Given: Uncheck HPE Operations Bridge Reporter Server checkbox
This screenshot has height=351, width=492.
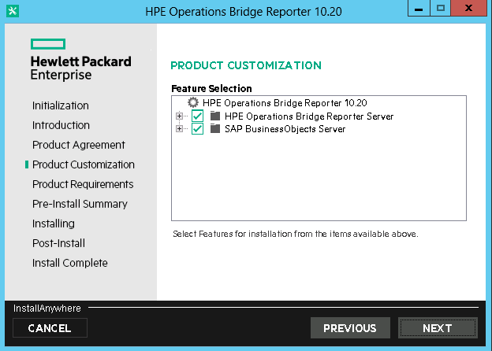Looking at the screenshot, I should pyautogui.click(x=197, y=116).
